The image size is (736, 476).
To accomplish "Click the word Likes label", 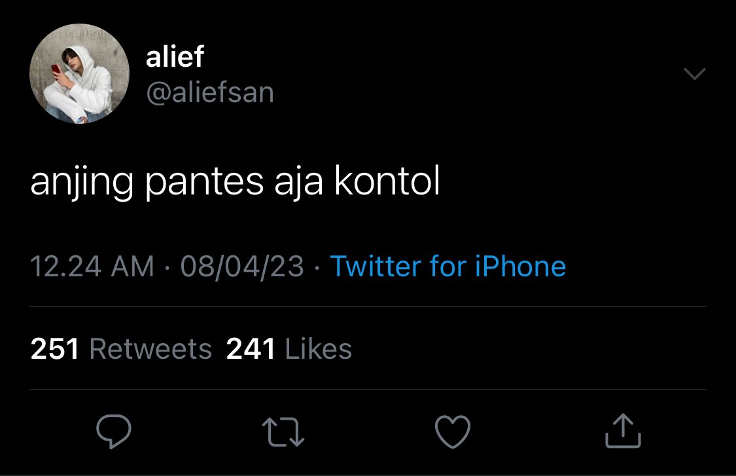I will click(318, 349).
